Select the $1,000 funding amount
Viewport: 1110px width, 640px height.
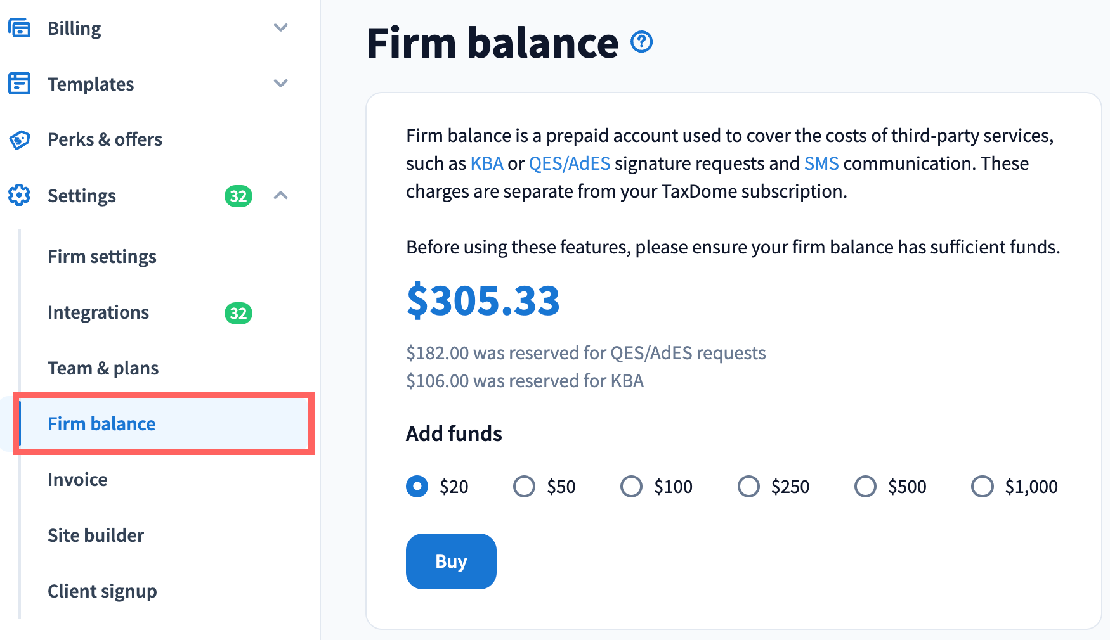[x=983, y=487]
